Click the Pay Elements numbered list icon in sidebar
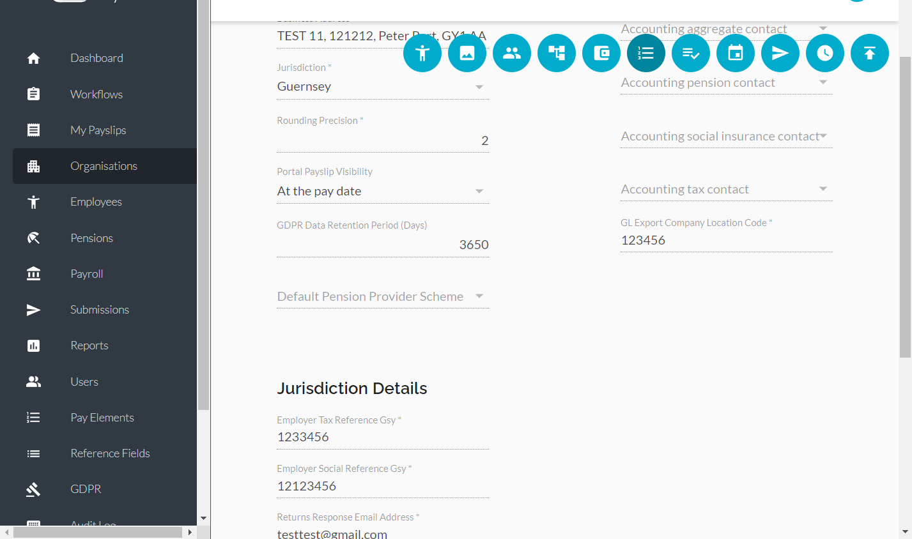Viewport: 912px width, 539px height. click(34, 417)
